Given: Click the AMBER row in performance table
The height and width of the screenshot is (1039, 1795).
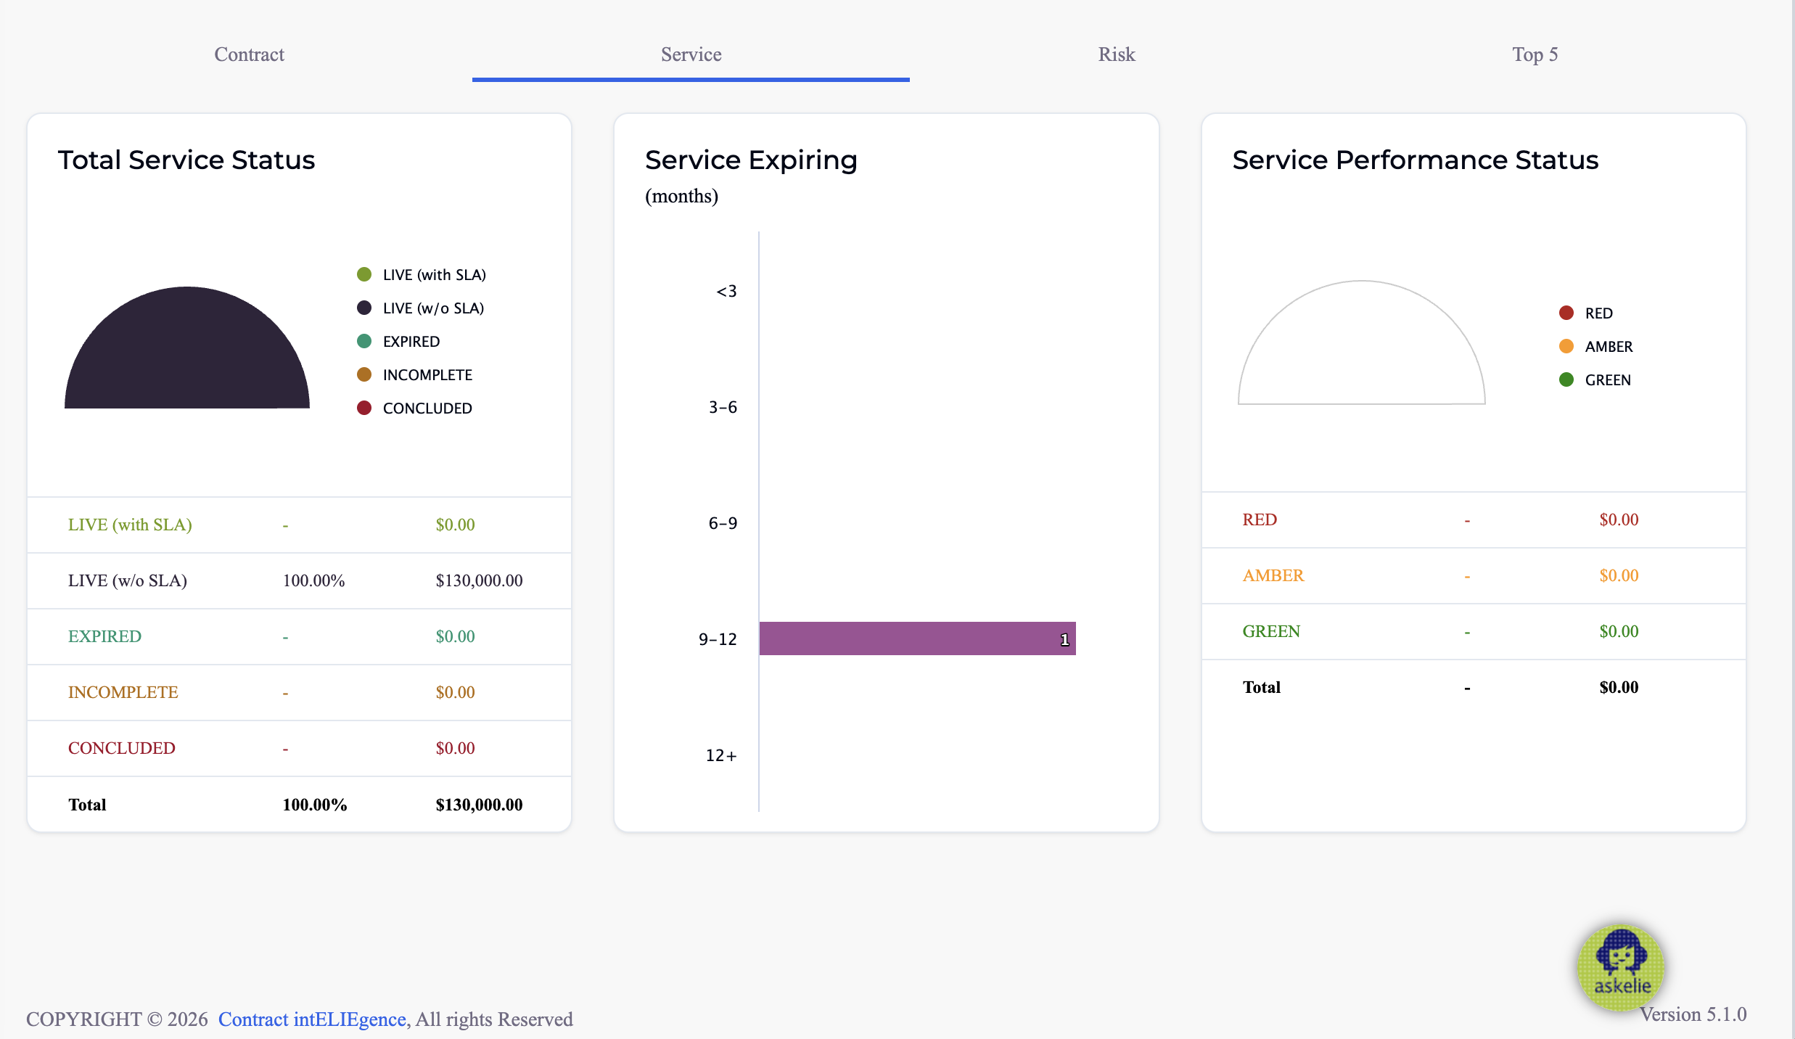Looking at the screenshot, I should [x=1474, y=575].
